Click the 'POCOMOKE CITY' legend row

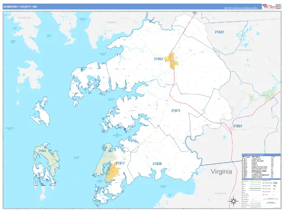click(258, 169)
